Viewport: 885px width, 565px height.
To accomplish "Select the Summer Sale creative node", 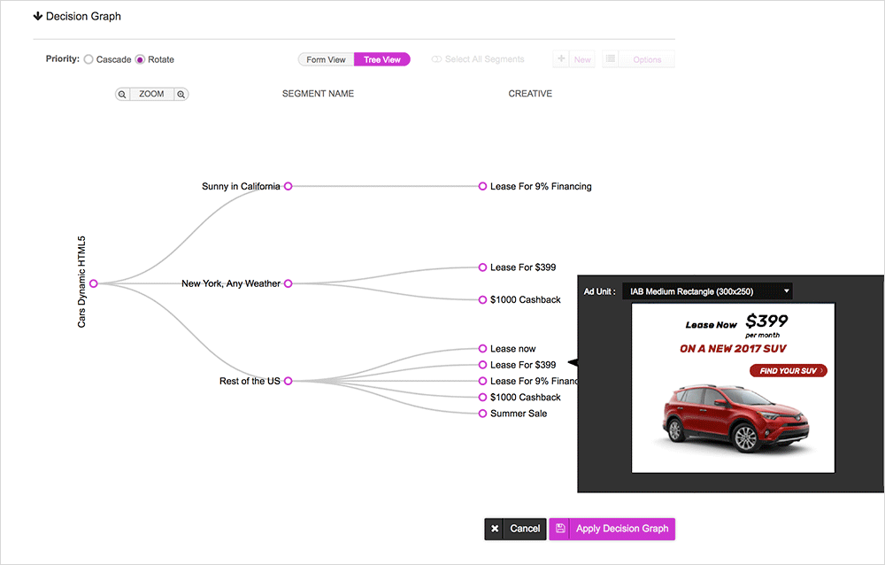I will pyautogui.click(x=482, y=414).
